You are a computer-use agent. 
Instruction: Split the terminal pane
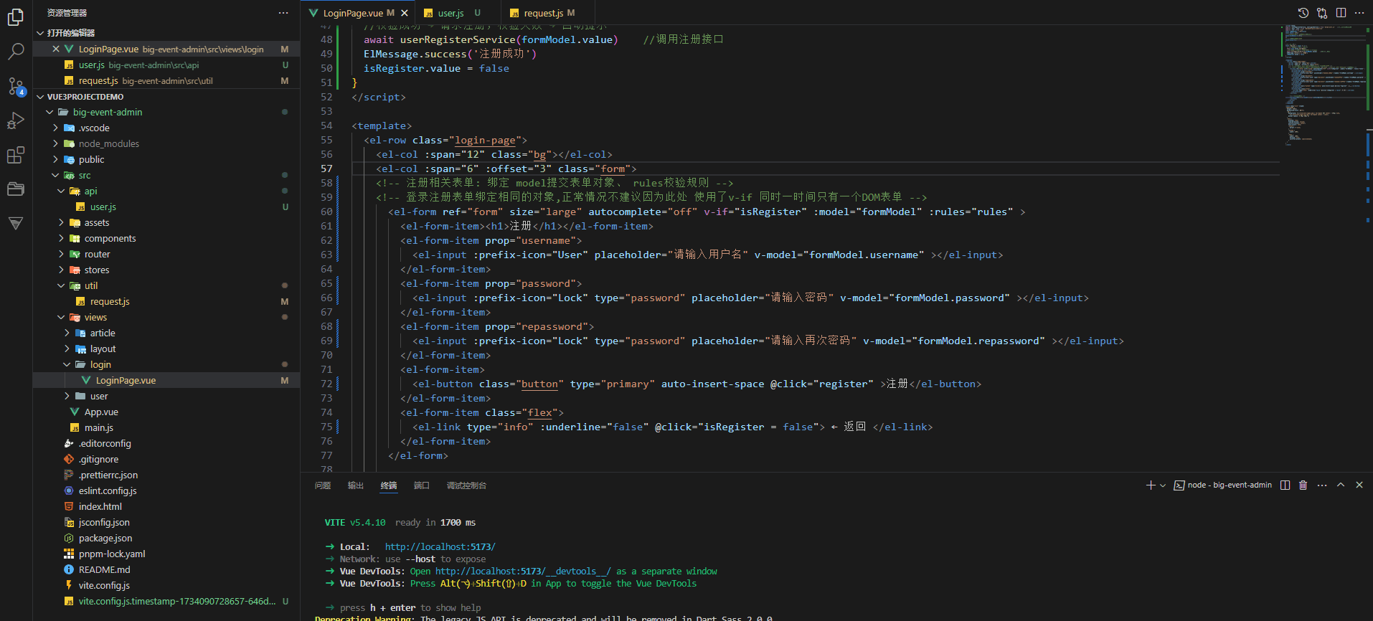[x=1285, y=485]
